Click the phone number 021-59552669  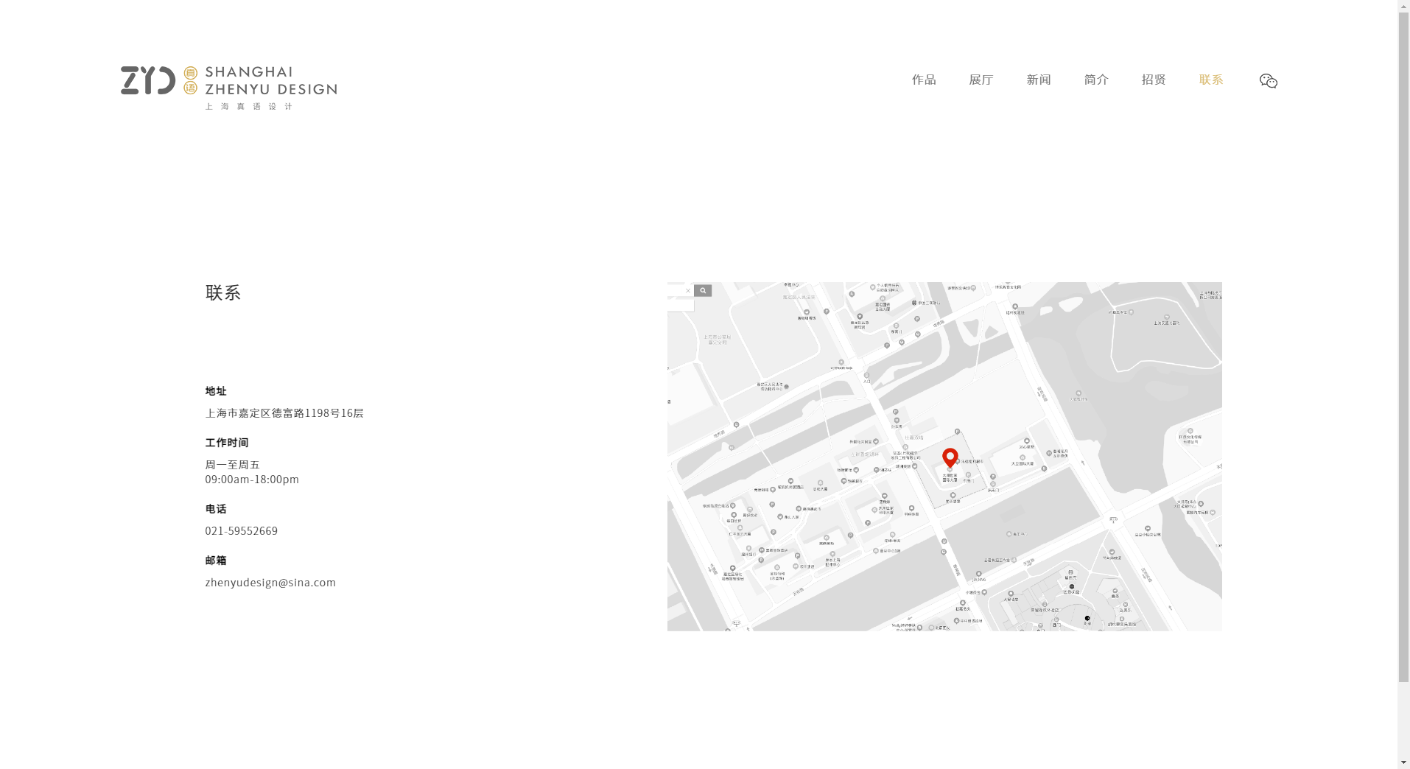[242, 531]
